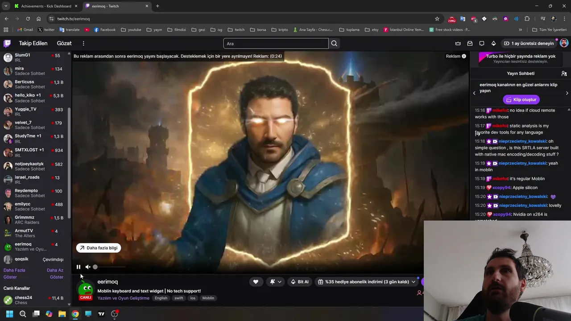Go to next chat banner arrow
This screenshot has height=321, width=571.
click(x=567, y=93)
